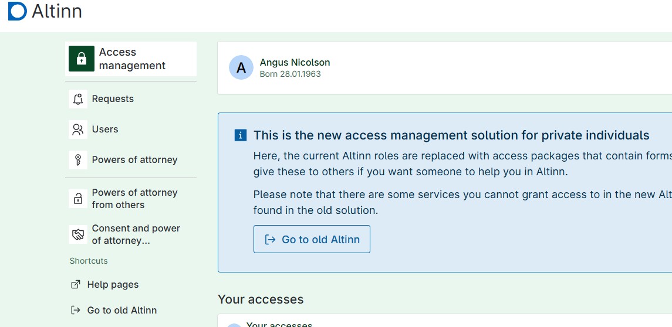Image resolution: width=672 pixels, height=327 pixels.
Task: Click the Consent and power of attorney handshake icon
Action: pyautogui.click(x=78, y=234)
